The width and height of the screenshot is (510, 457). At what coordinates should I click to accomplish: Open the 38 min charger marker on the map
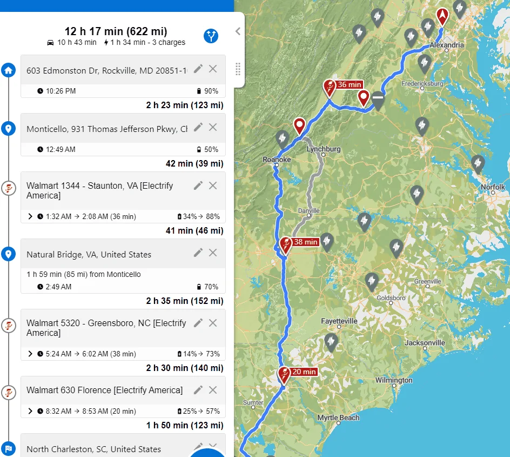click(286, 245)
